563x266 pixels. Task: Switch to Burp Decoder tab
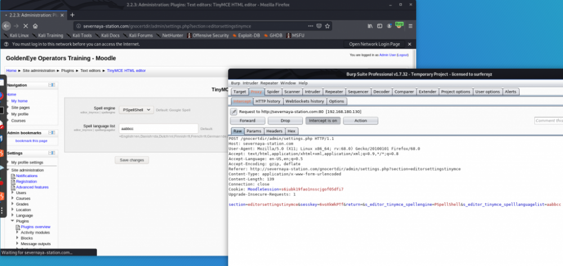click(x=381, y=92)
